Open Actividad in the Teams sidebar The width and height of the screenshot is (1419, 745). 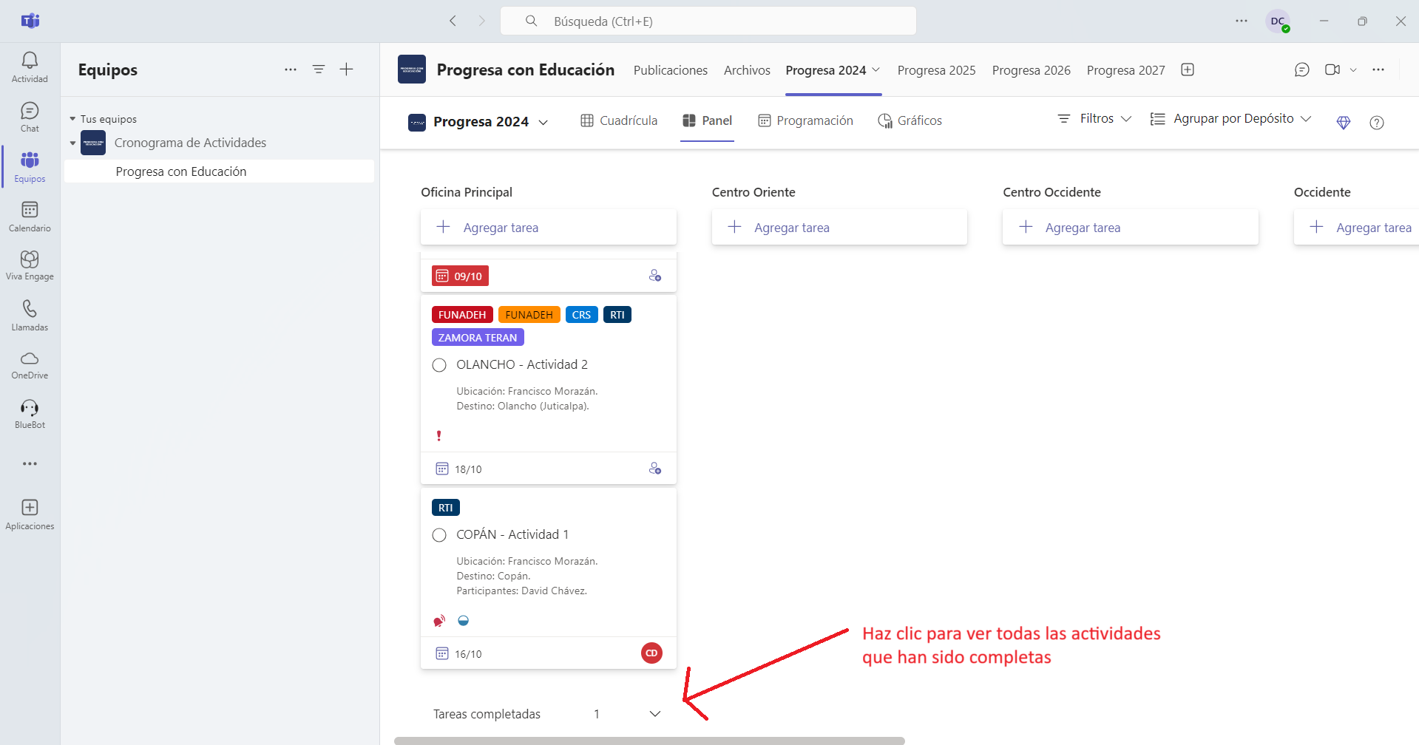click(30, 67)
